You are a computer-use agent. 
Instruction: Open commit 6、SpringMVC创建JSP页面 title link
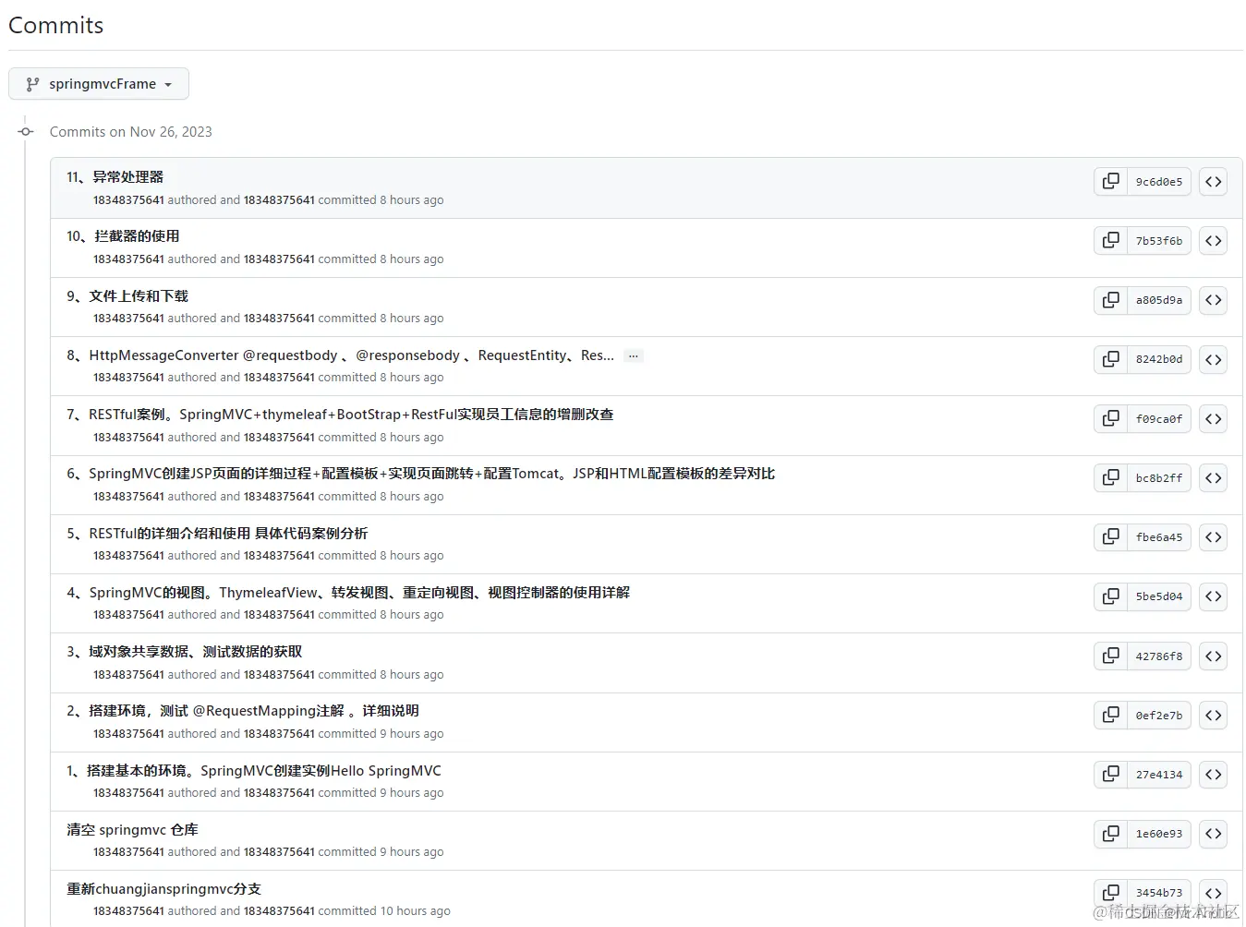(420, 474)
